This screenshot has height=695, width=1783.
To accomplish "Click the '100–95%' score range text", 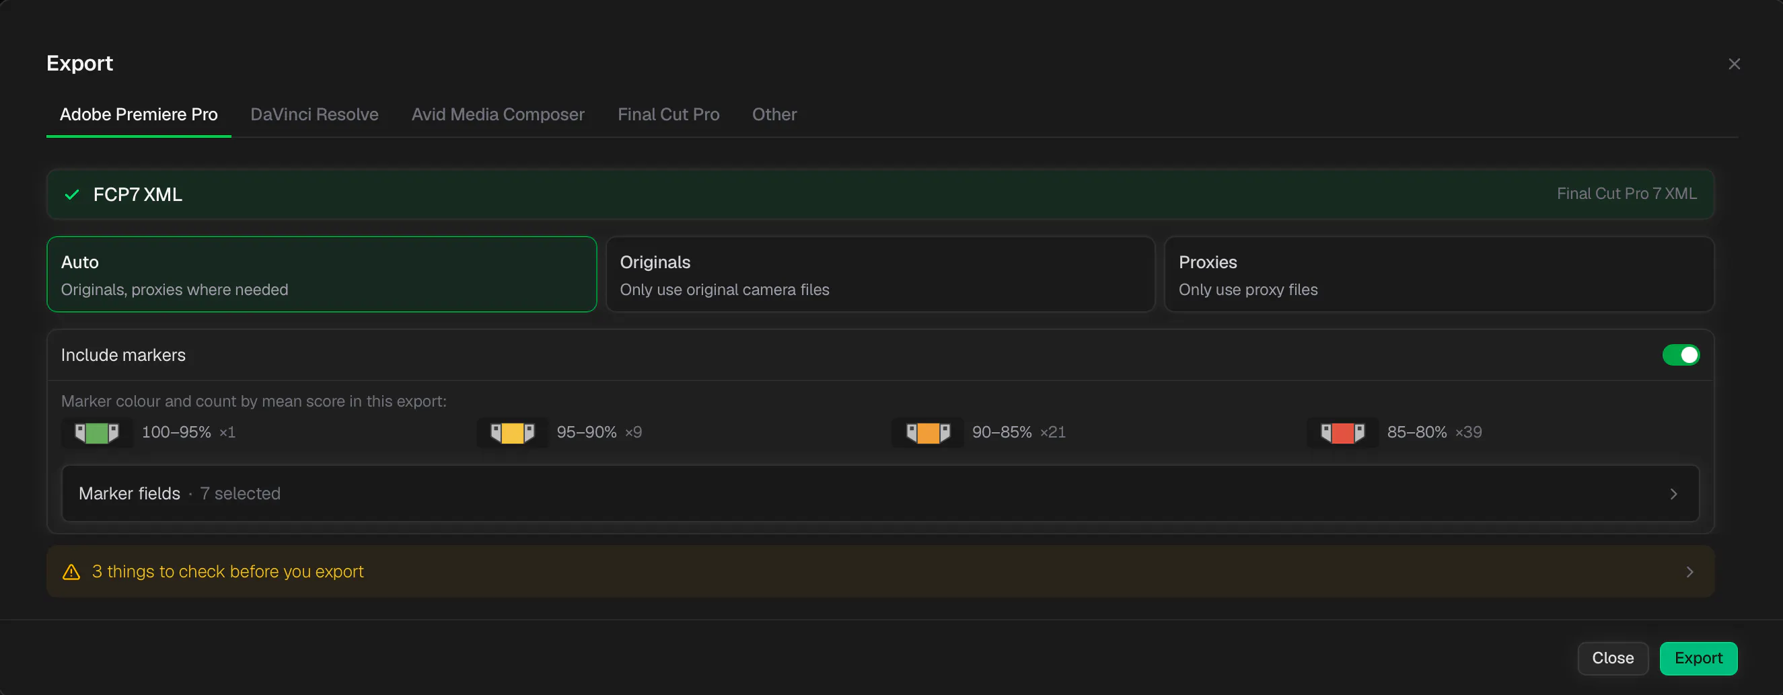I will point(176,432).
